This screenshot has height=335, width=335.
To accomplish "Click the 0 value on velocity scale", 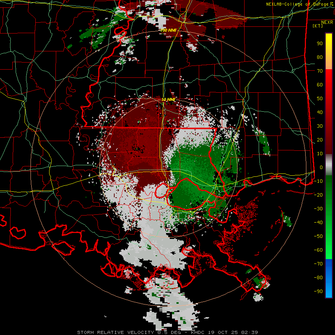I will (x=321, y=167).
